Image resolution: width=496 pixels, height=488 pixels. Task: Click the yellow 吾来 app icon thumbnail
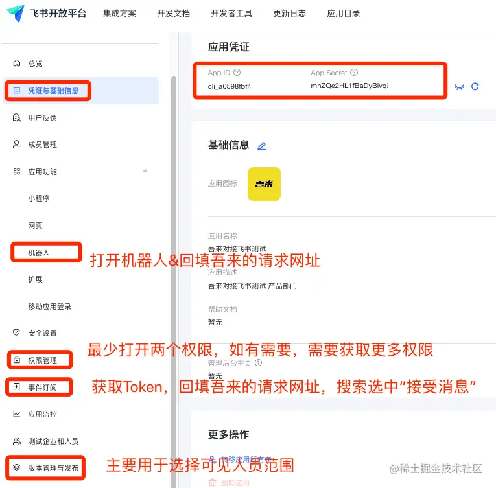(x=264, y=184)
